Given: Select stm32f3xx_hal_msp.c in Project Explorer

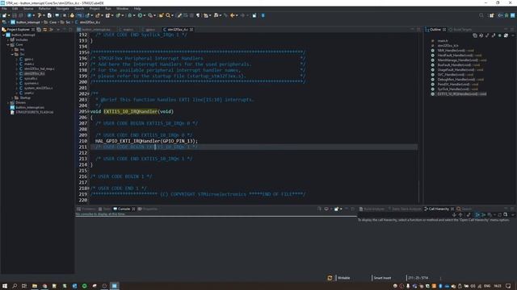Looking at the screenshot, I should pyautogui.click(x=39, y=68).
